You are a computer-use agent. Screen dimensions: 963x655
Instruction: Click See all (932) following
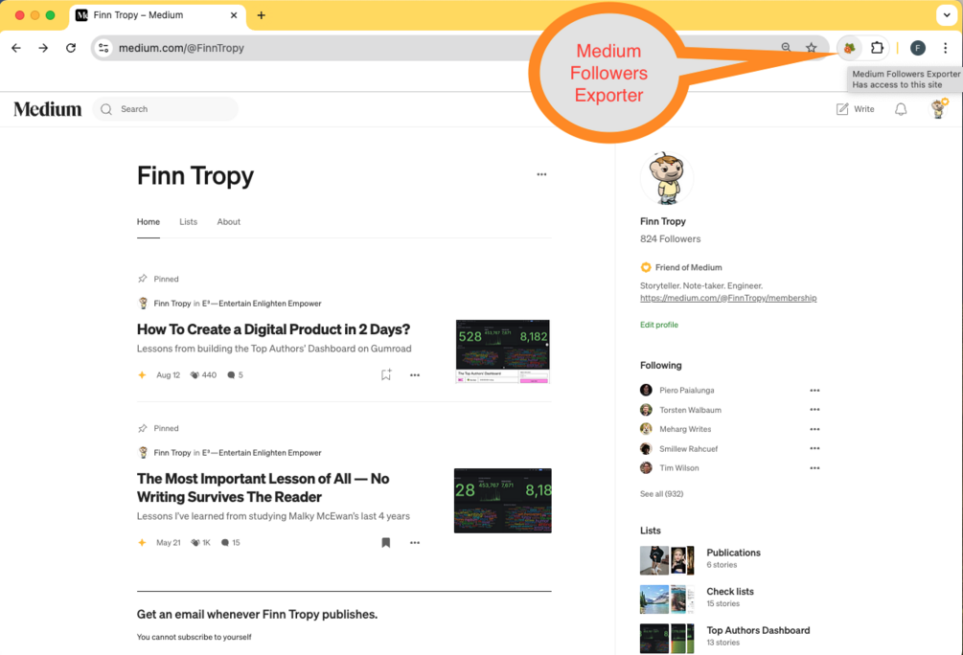click(x=661, y=493)
